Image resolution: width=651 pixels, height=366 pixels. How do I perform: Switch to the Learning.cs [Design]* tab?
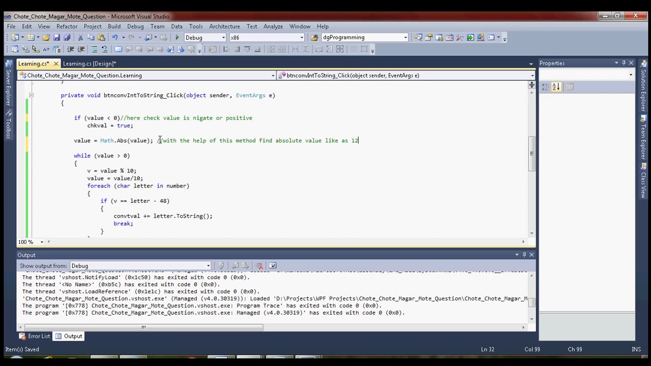(x=90, y=64)
